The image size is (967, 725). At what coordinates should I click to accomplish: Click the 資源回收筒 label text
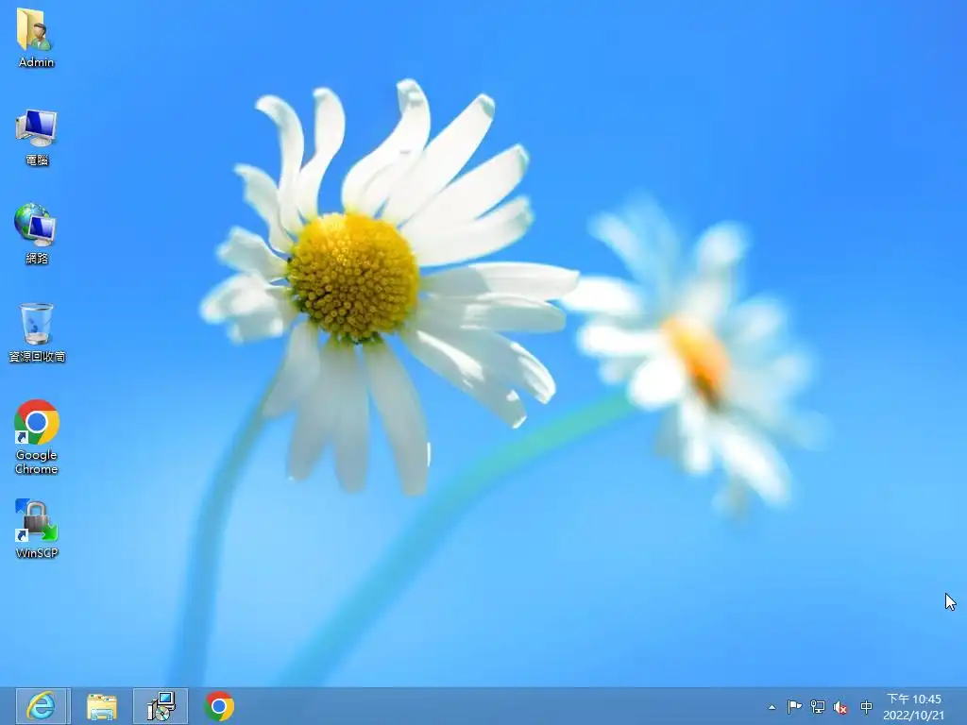[x=37, y=356]
